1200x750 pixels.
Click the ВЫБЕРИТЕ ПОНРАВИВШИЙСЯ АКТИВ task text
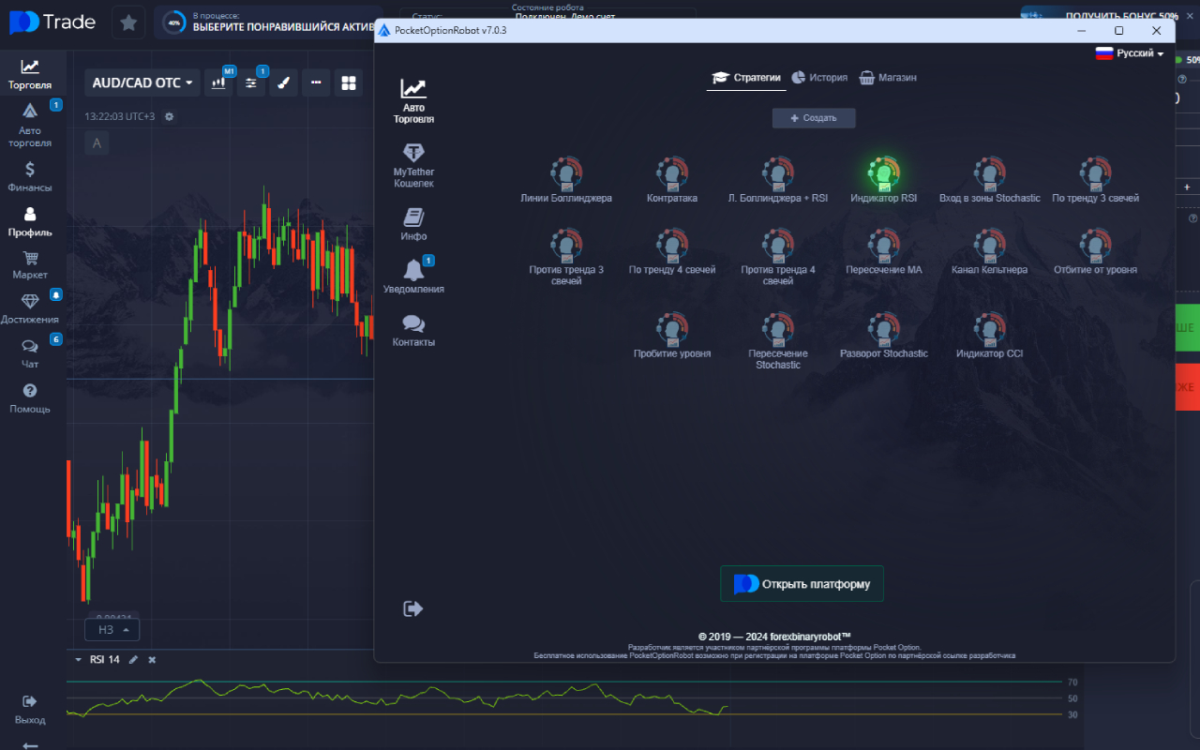click(283, 27)
